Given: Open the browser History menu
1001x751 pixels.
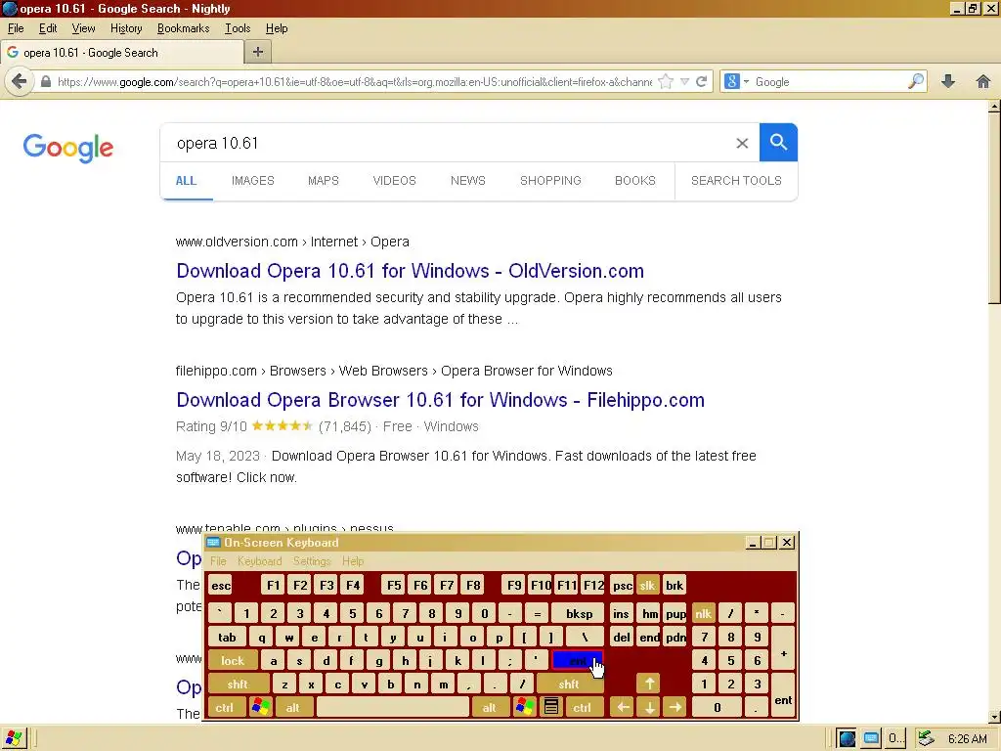Looking at the screenshot, I should click(126, 28).
